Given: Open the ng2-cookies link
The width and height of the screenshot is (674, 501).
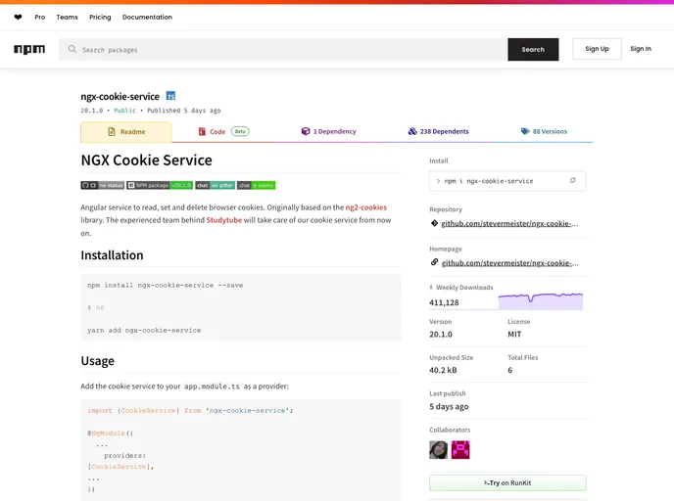Looking at the screenshot, I should tap(366, 207).
